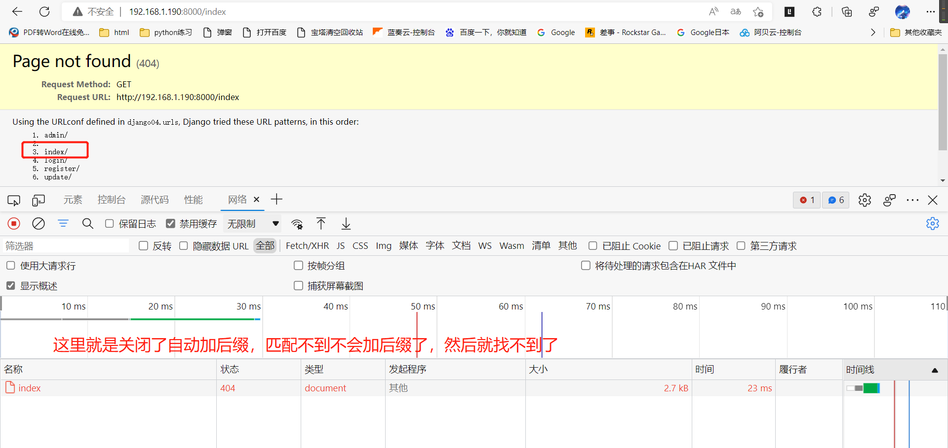Viewport: 948px width, 448px height.
Task: Click the address bar URL
Action: tap(177, 12)
